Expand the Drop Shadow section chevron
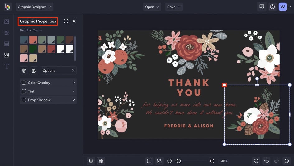Viewport: 294px width, 166px height. 73,100
